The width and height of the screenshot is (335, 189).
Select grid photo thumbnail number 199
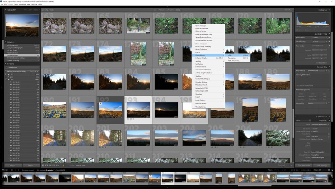(55, 138)
